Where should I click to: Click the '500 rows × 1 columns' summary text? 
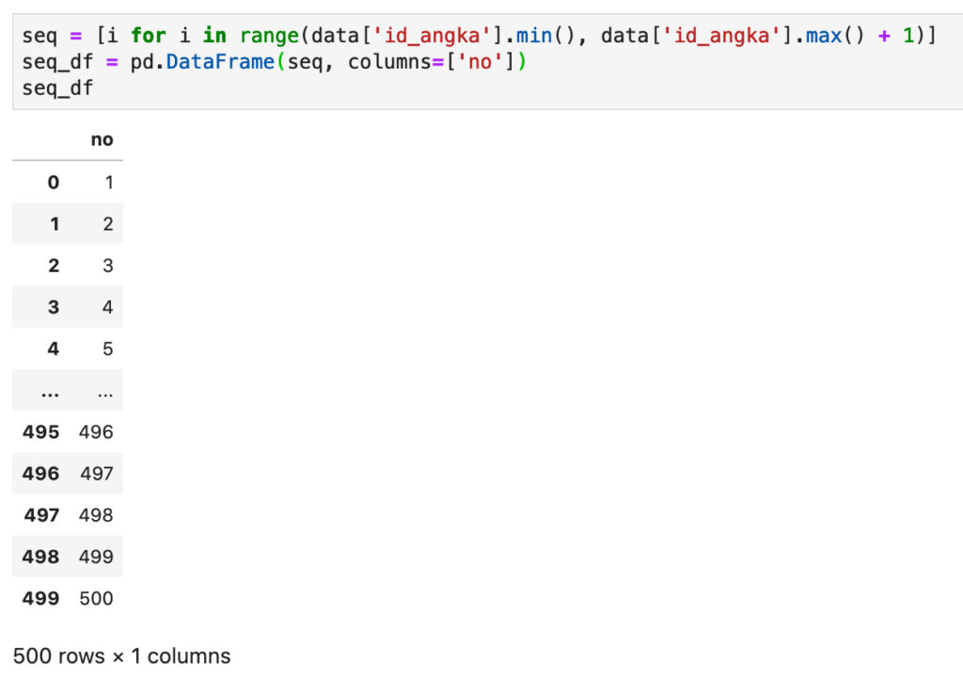point(121,656)
